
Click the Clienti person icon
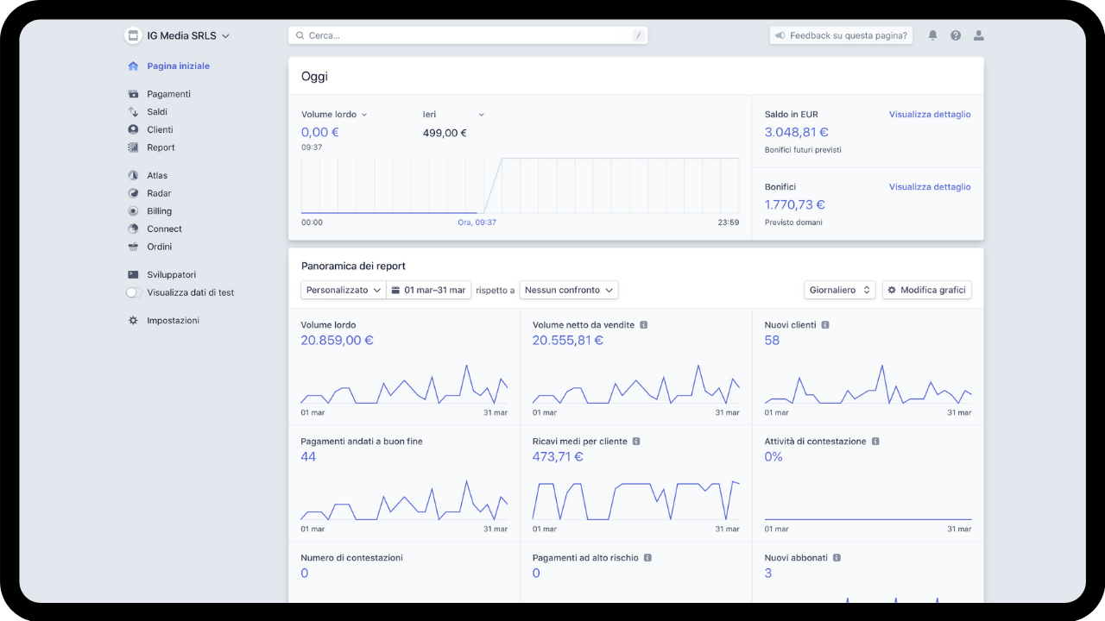(x=133, y=129)
